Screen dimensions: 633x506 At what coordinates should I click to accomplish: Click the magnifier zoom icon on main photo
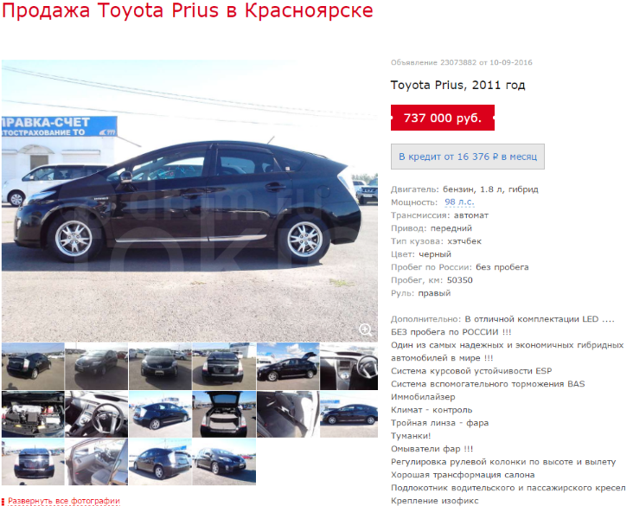point(366,330)
